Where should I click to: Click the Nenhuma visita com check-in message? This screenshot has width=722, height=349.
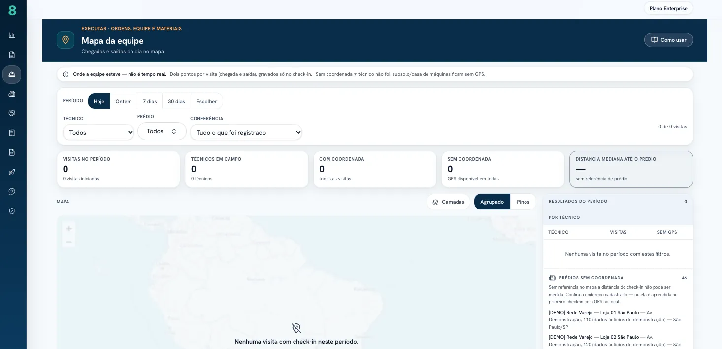(x=296, y=342)
